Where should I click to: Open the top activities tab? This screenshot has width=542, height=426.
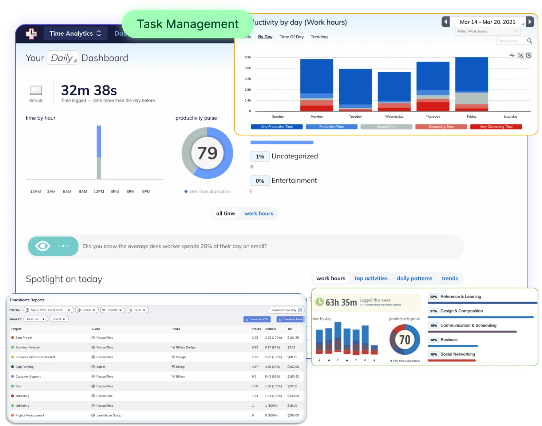[x=371, y=279]
